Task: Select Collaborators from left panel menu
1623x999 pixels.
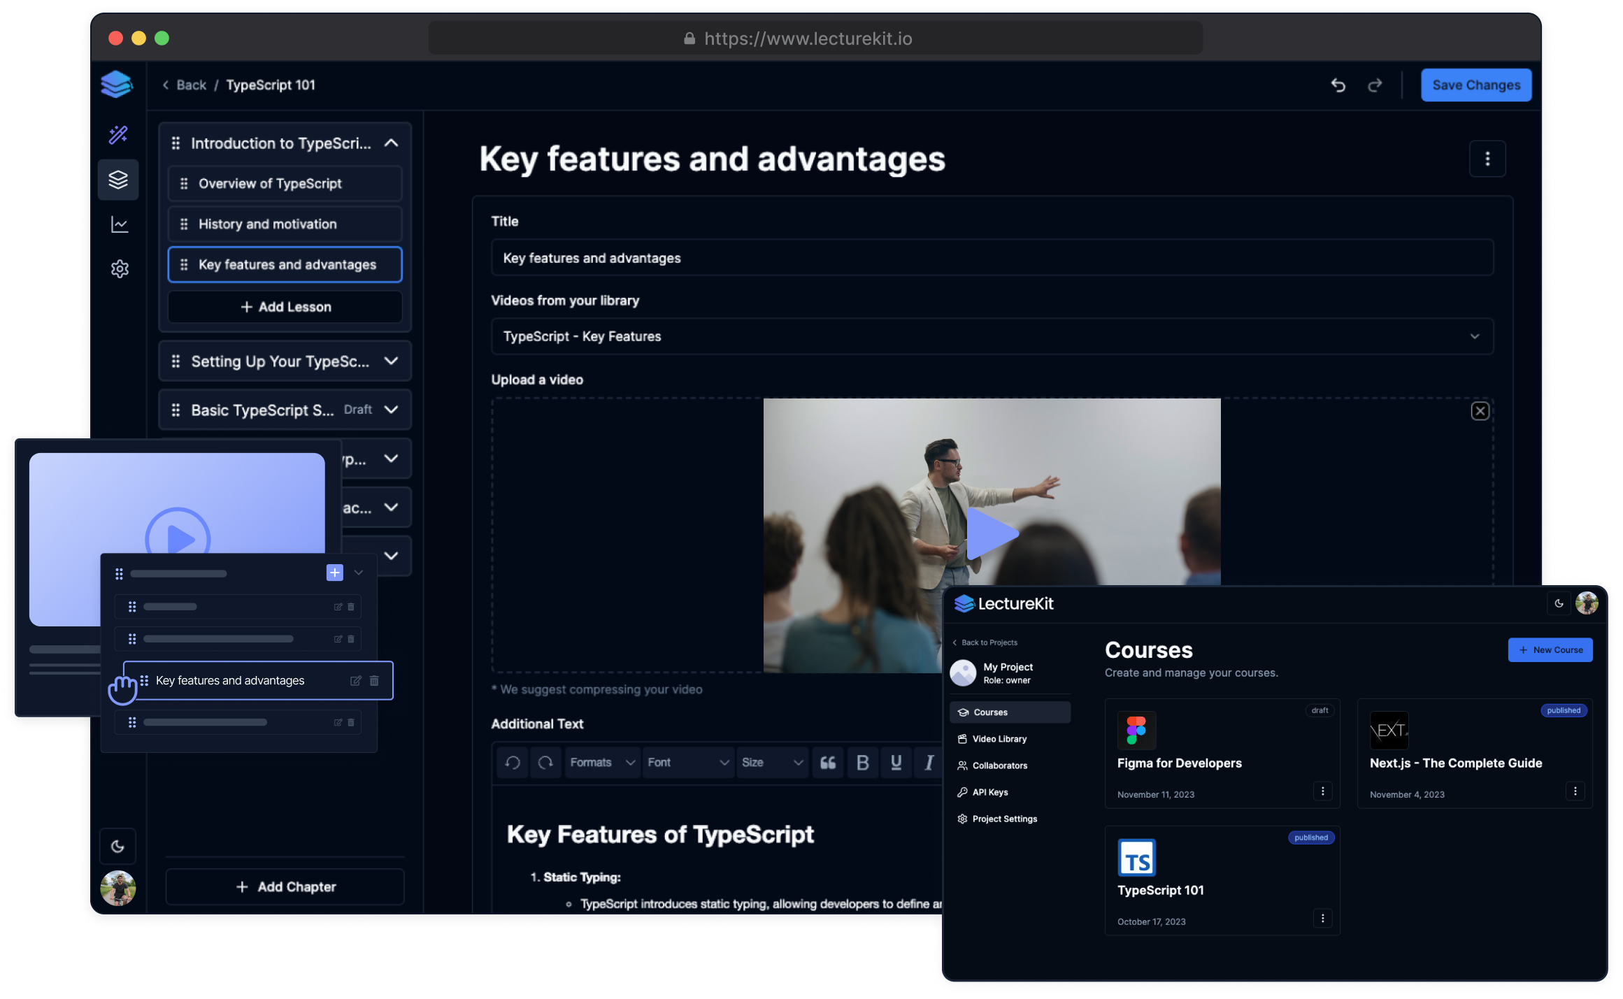Action: [999, 765]
